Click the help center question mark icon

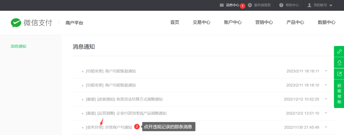coord(281,5)
